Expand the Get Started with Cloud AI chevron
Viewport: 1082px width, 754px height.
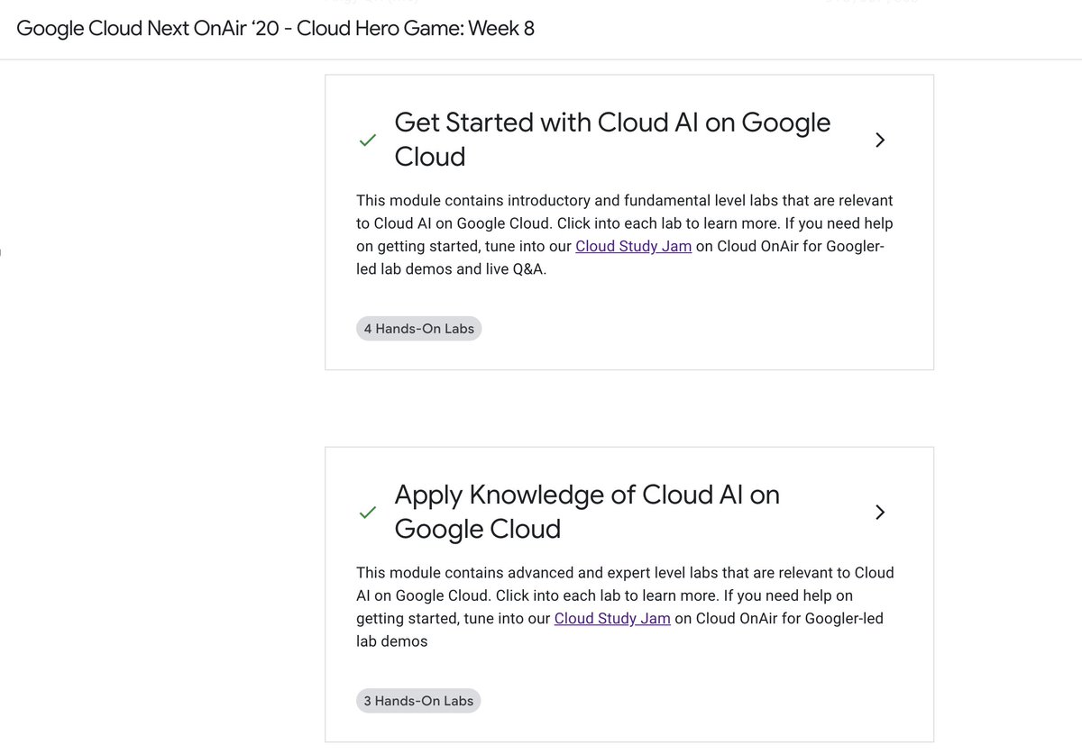[880, 140]
